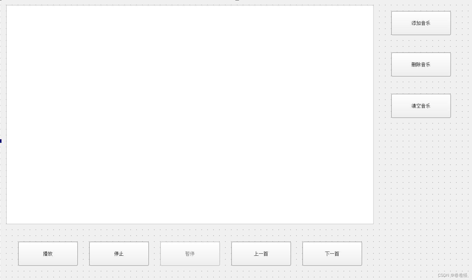
Task: Select the 停止 widget on the form
Action: 119,254
